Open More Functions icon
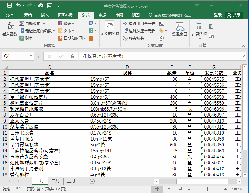 tap(91, 38)
